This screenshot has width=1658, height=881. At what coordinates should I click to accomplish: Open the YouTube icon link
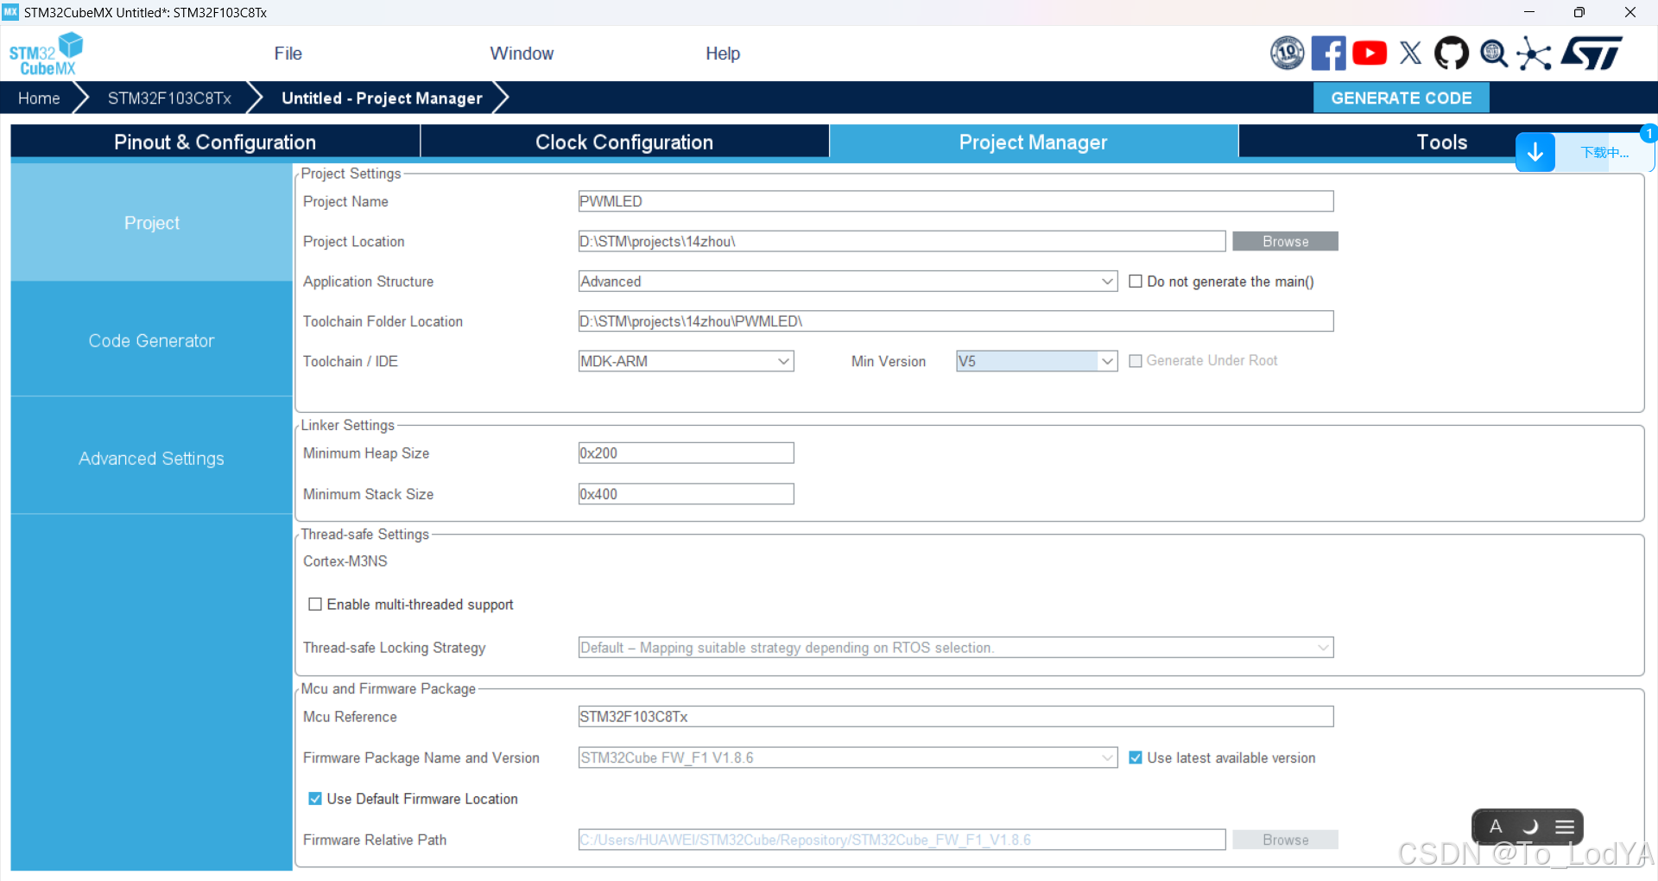(1370, 54)
